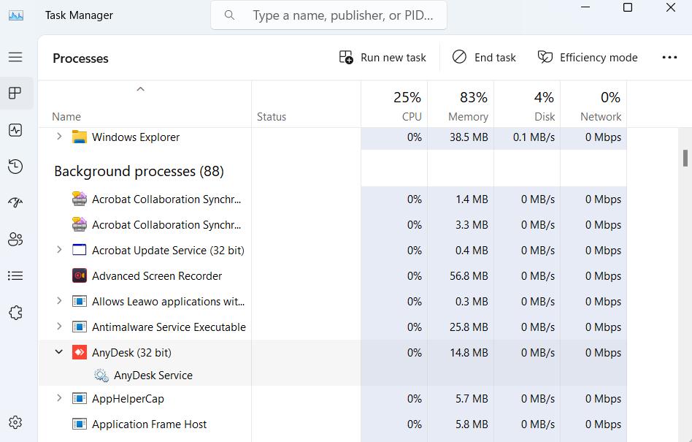This screenshot has height=442, width=692.
Task: Collapse the AnyDesk (32 bit) process group
Action: point(59,352)
